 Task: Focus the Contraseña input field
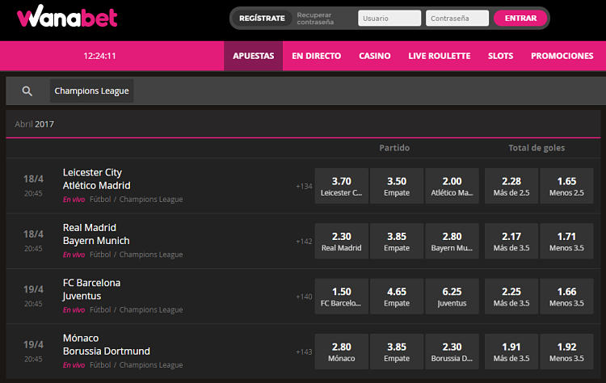pos(457,18)
